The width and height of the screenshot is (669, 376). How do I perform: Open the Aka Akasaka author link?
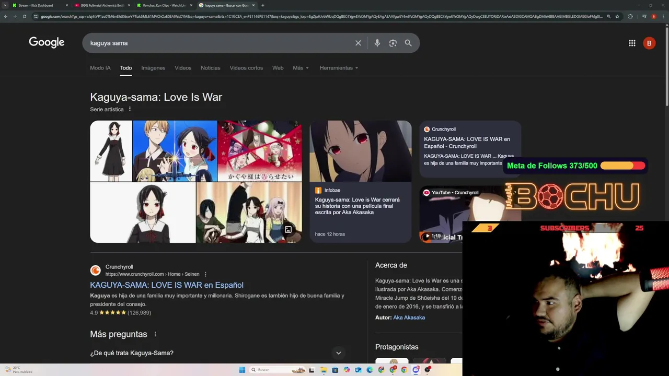(409, 318)
